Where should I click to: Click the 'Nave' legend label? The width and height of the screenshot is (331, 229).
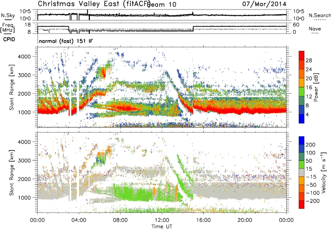coord(315,29)
